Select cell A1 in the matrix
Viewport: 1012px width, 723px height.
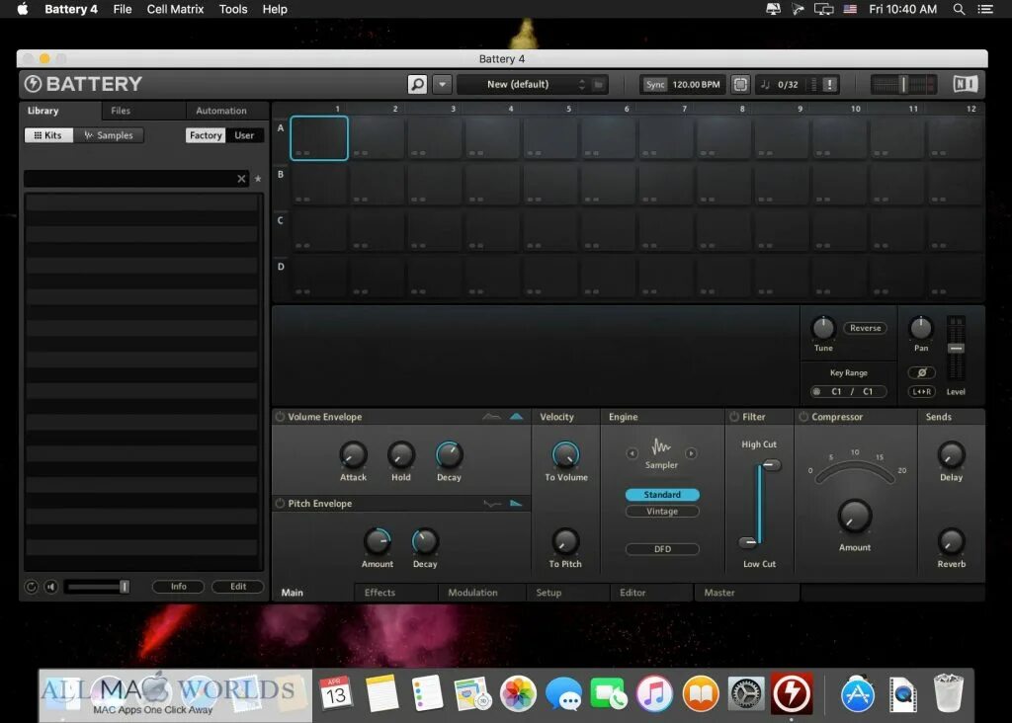[x=319, y=138]
